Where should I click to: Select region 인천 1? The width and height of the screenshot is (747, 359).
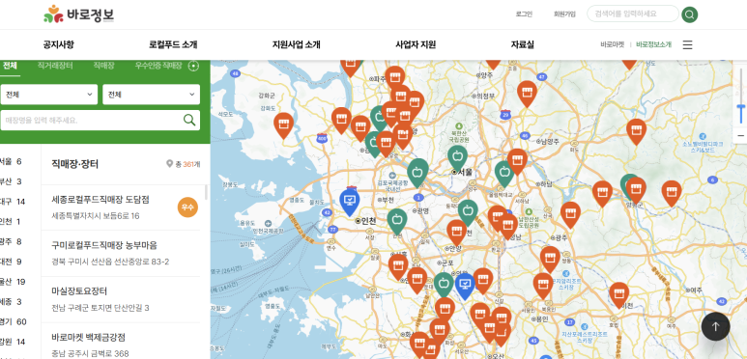(x=11, y=222)
